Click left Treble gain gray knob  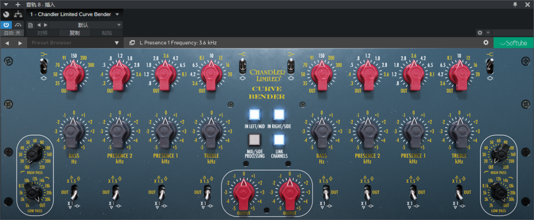pyautogui.click(x=212, y=133)
